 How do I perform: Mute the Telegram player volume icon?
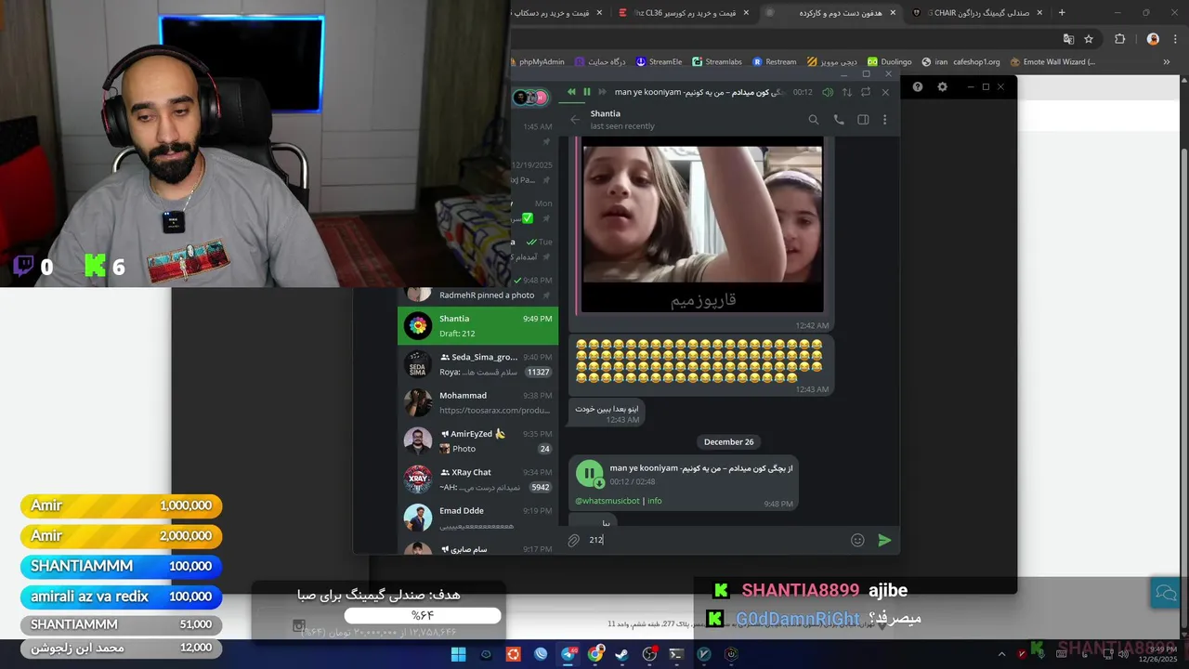828,92
